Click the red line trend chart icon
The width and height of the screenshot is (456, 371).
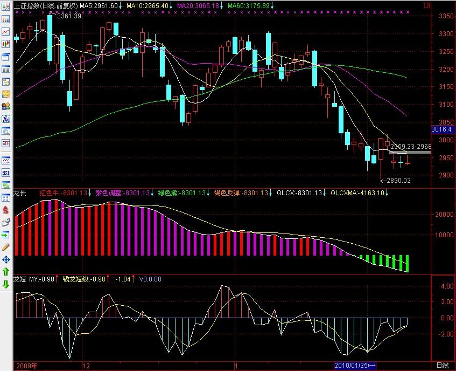pos(6,32)
